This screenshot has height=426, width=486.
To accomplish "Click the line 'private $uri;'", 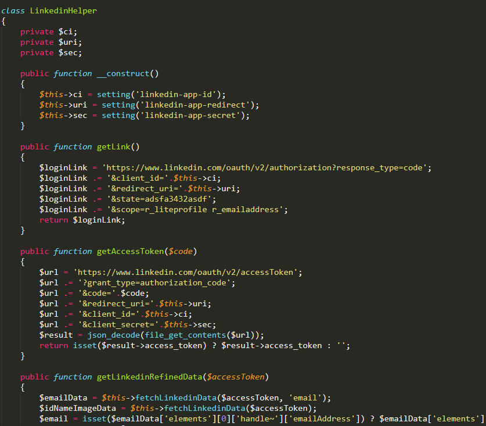I will point(51,42).
